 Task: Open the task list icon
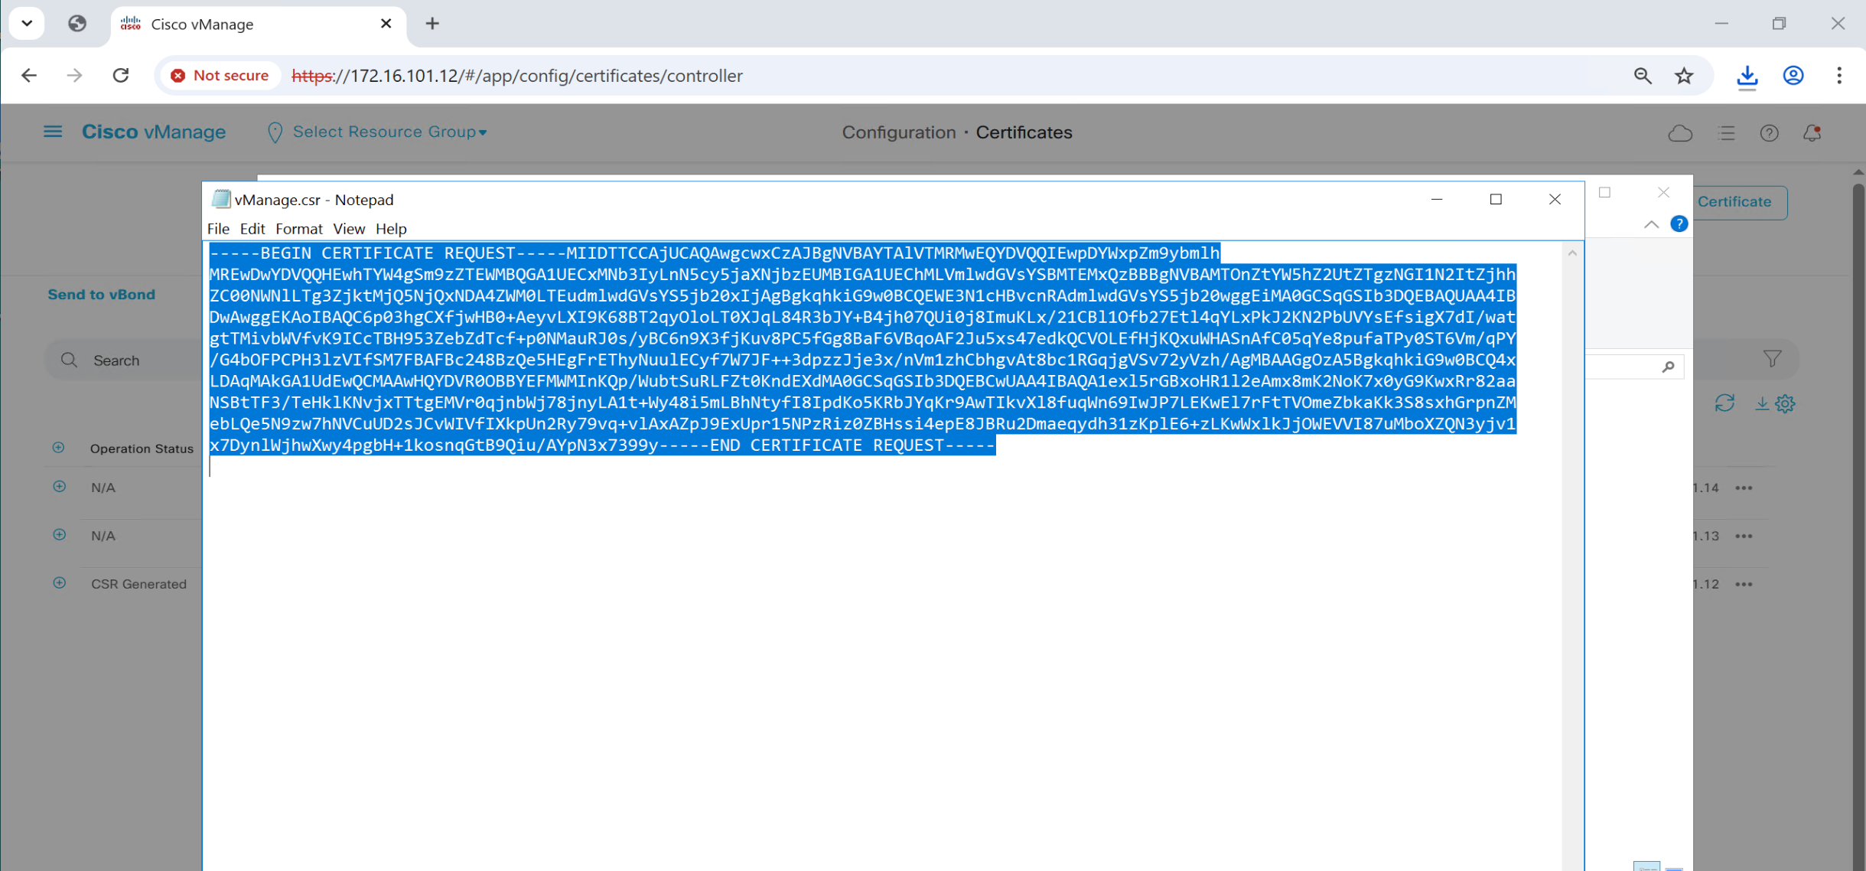click(x=1726, y=133)
